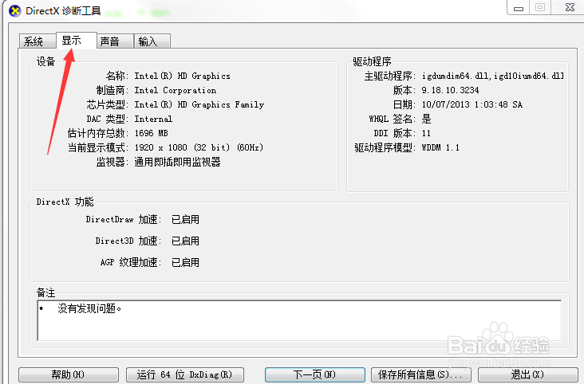Click 下一页(N) to go to next page
584x384 pixels.
coord(314,374)
